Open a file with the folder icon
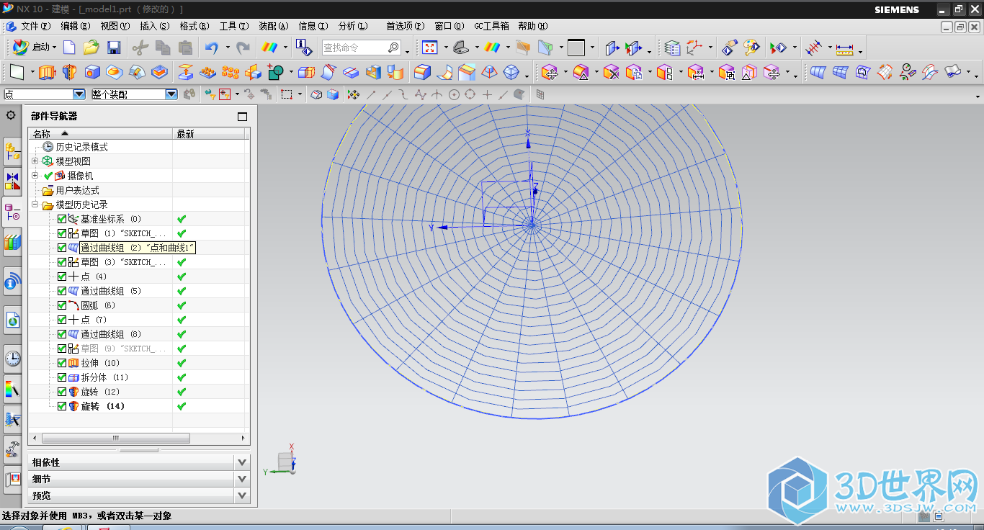The width and height of the screenshot is (984, 530). coord(91,48)
